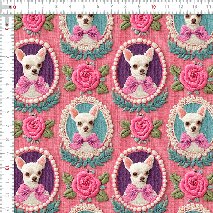This screenshot has width=213, height=213.
Task: Click the number 12 on the horizontal ruler
Action: 181,7
